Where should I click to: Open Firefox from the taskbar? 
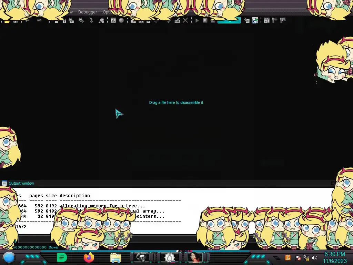point(89,257)
